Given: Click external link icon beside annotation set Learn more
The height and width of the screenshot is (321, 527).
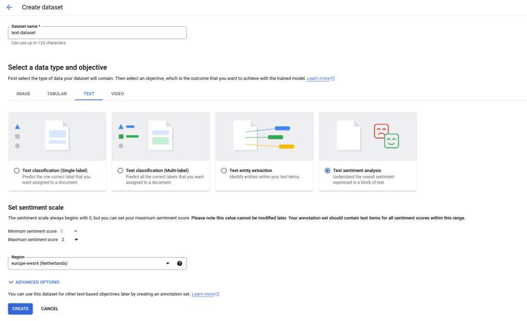Looking at the screenshot, I should tap(217, 294).
